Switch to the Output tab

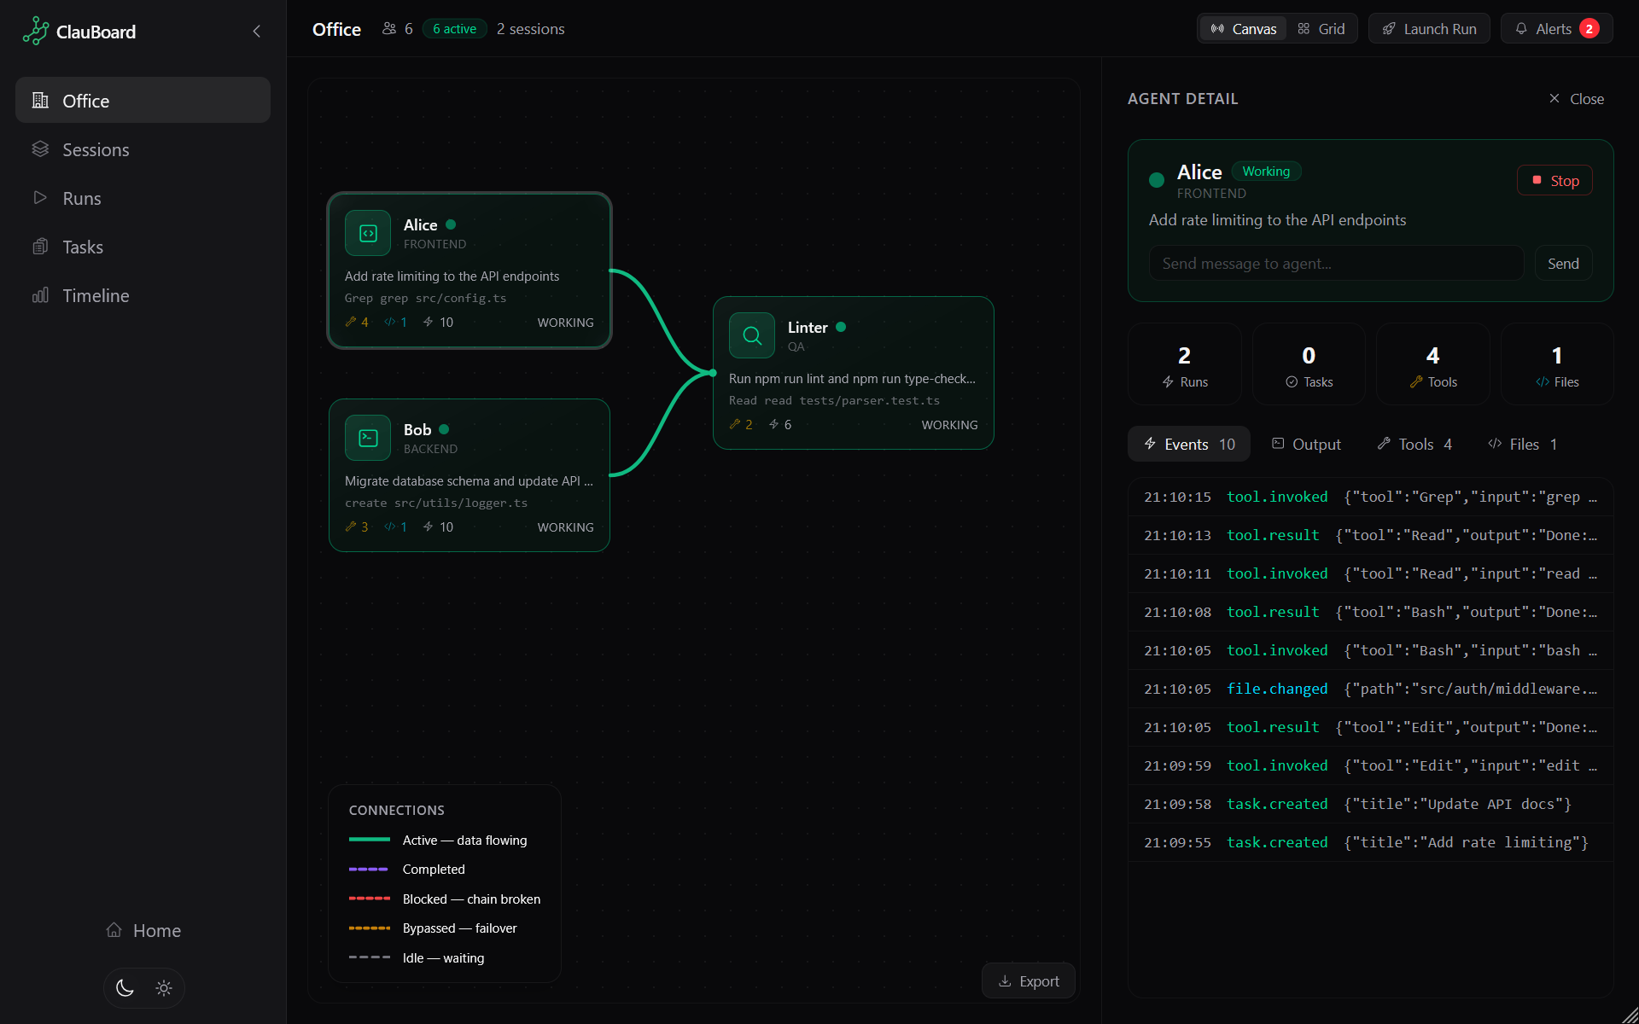point(1306,444)
